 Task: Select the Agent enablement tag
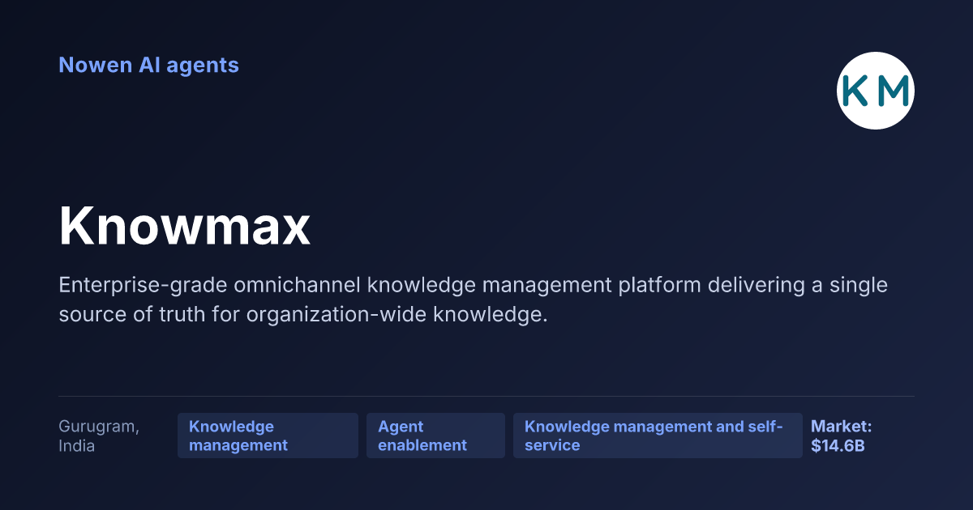(435, 436)
